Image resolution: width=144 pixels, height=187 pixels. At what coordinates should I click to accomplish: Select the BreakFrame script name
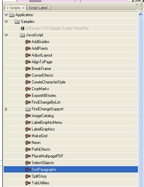point(41,69)
